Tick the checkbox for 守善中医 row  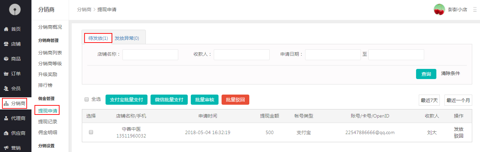pos(91,132)
